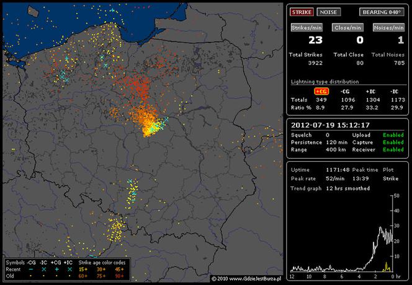Click the +IC total 1304
The image size is (412, 285).
coord(373,100)
